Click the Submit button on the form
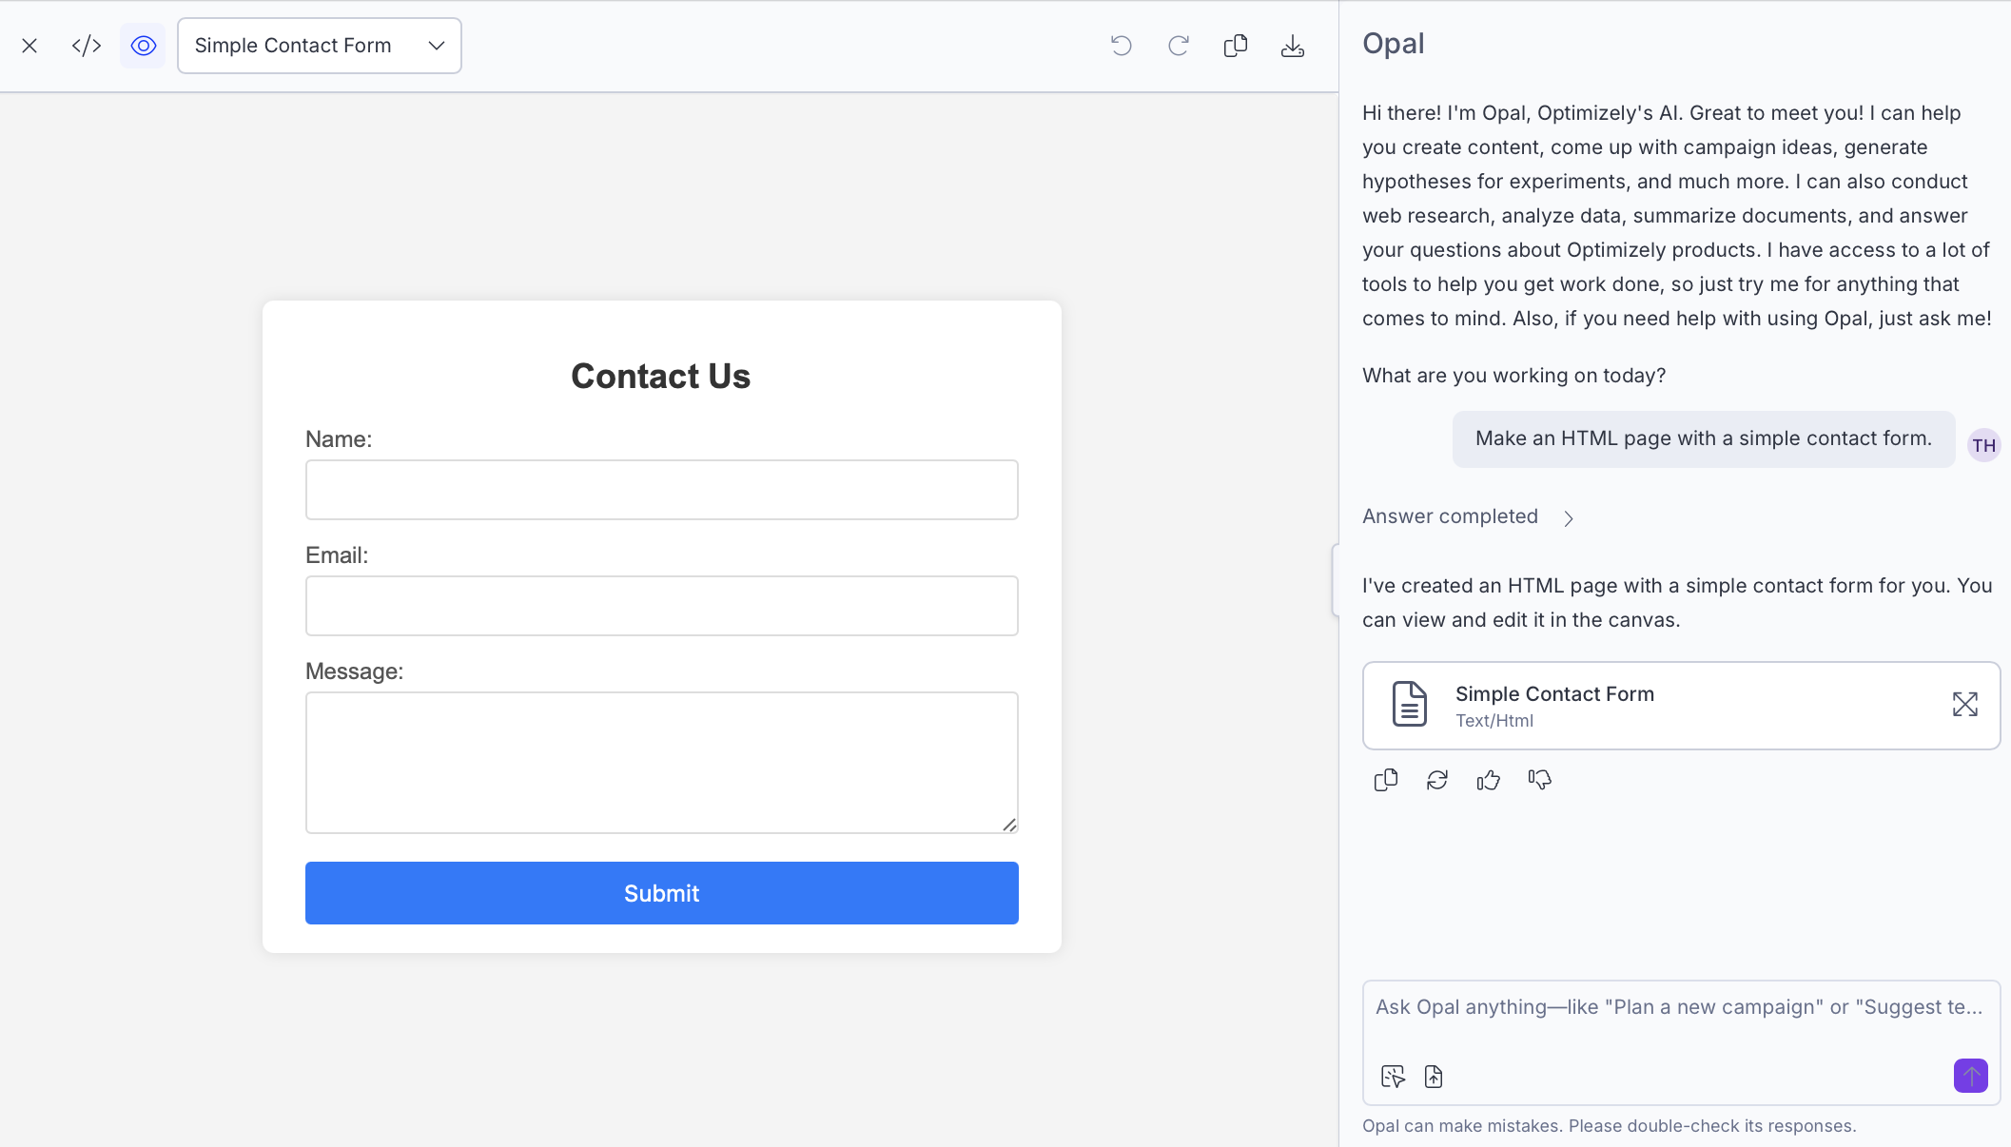Screen dimensions: 2011x1147 pos(661,893)
